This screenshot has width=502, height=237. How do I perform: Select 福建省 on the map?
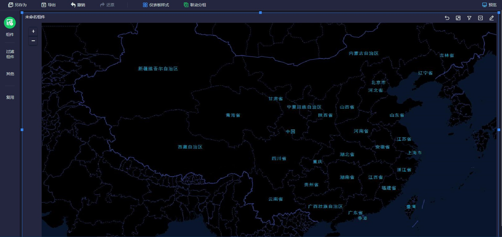[x=389, y=188]
